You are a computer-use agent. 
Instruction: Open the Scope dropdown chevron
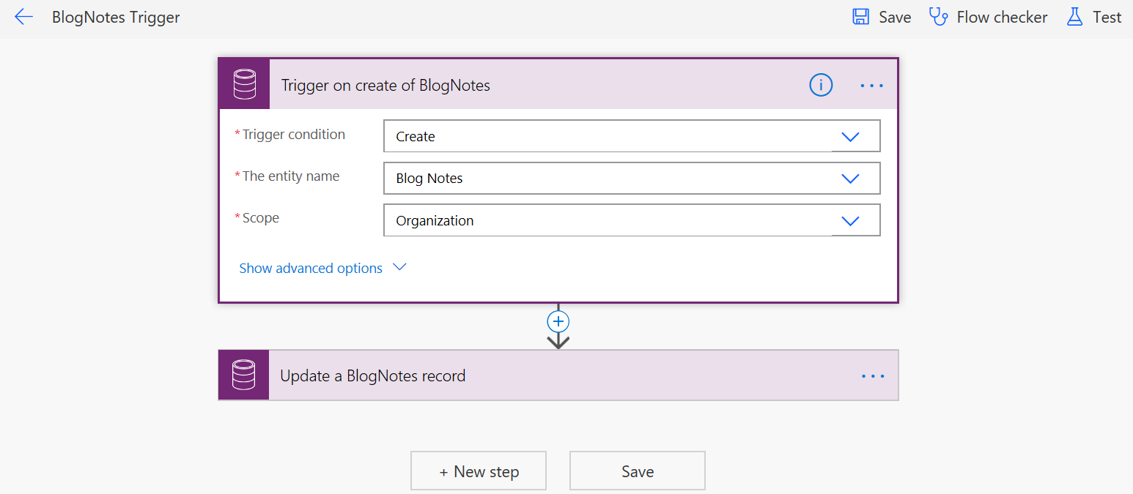pos(850,221)
